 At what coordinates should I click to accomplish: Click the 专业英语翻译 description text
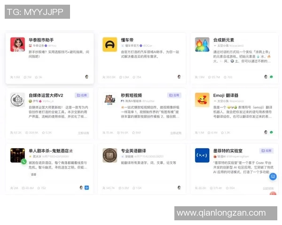[149, 163]
